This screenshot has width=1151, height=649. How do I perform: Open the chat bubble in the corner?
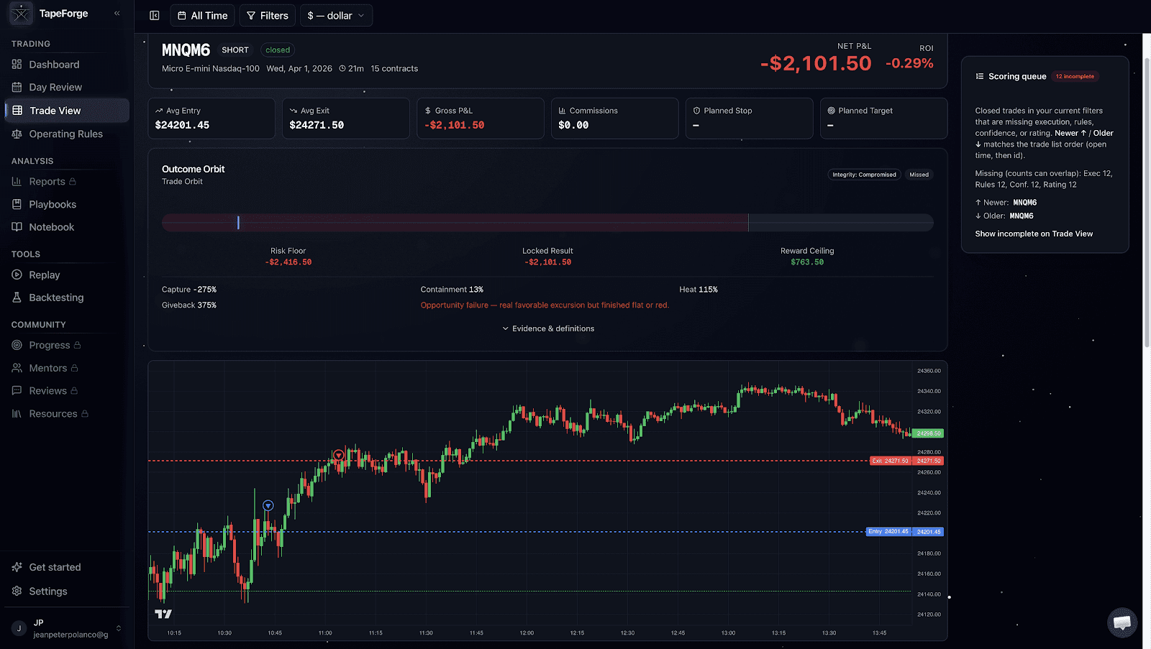(x=1122, y=623)
